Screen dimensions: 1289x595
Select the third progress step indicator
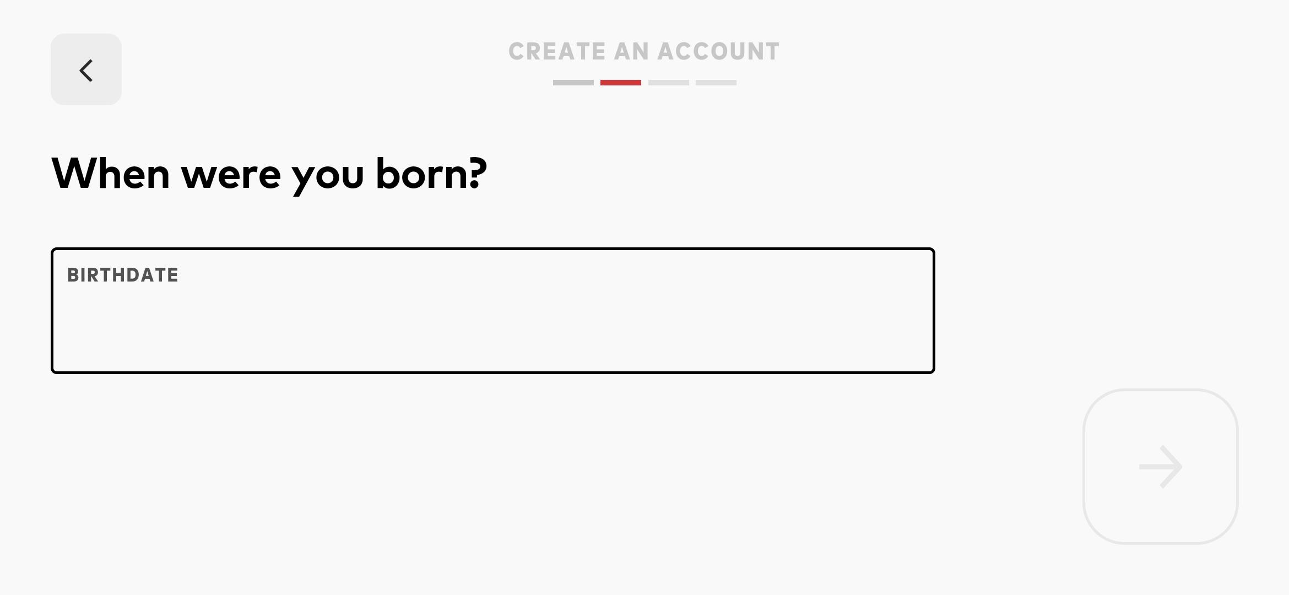tap(668, 83)
